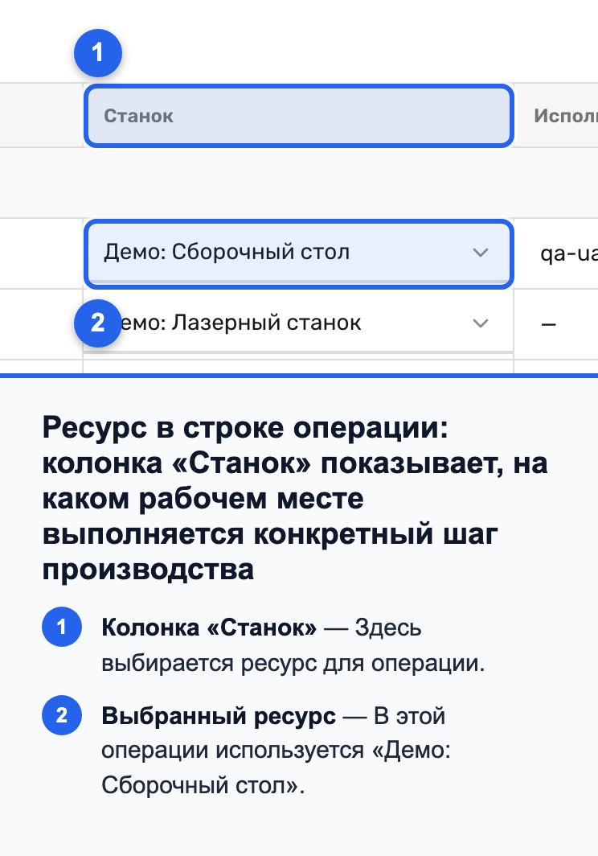Click the blue divider line above the explanation panel

coord(299,376)
